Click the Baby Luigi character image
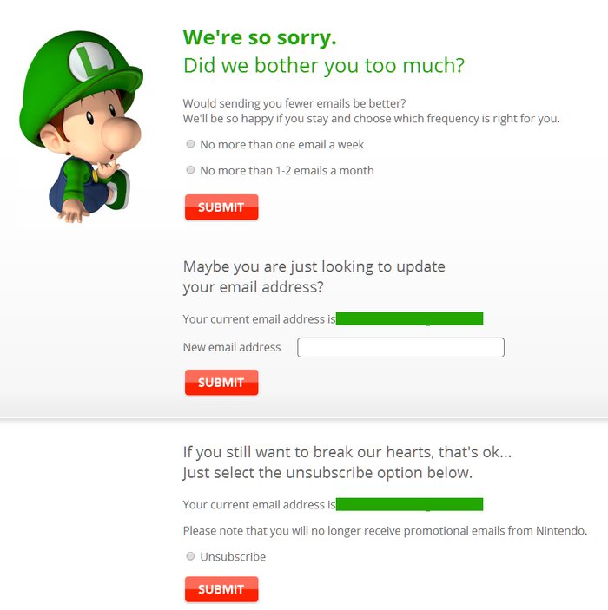 click(81, 127)
